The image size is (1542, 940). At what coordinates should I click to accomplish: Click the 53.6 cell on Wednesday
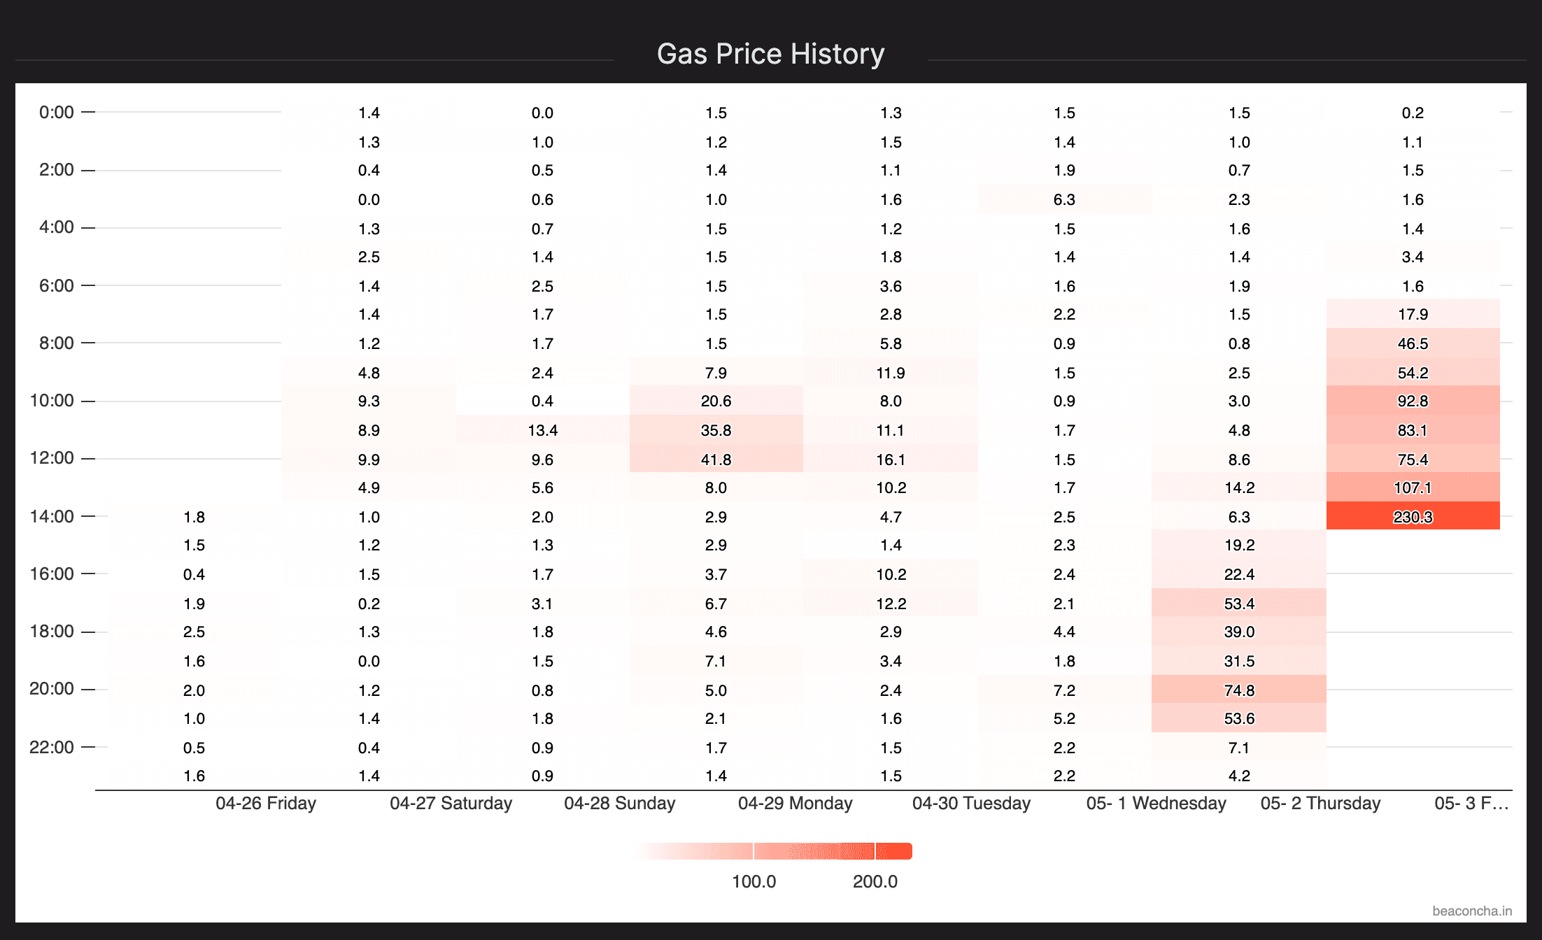click(x=1239, y=718)
